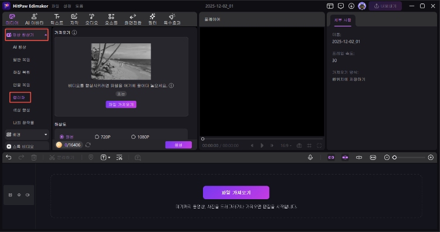
Task: Zoom out the timeline with minus
Action: tap(387, 158)
